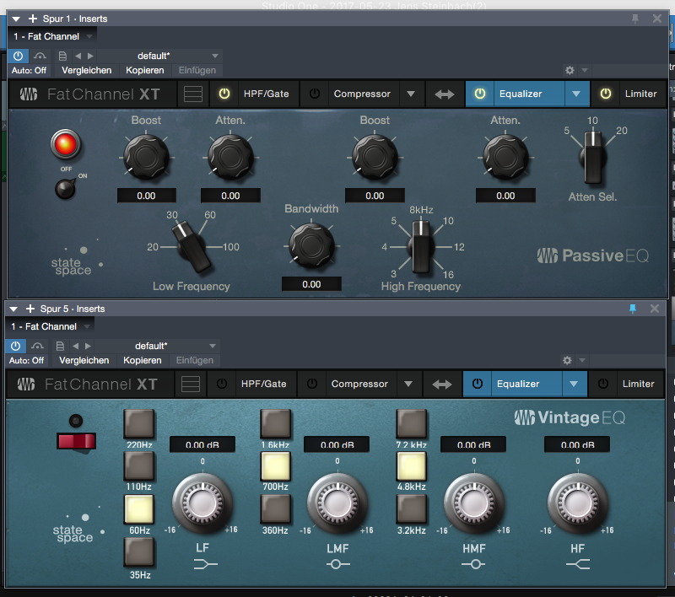Open Compressor model dropdown, Spur 1
675x597 pixels.
coord(411,94)
